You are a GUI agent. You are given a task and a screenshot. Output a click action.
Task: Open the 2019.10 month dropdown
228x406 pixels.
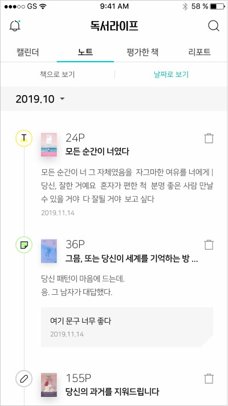40,99
